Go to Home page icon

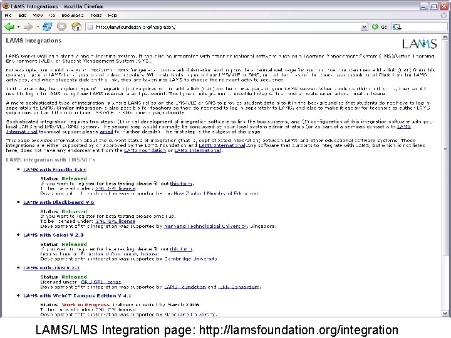click(76, 27)
